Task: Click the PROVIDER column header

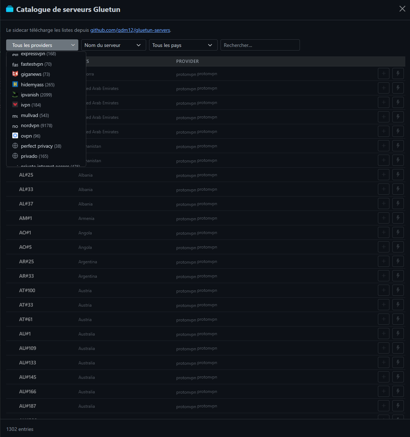Action: [x=187, y=61]
